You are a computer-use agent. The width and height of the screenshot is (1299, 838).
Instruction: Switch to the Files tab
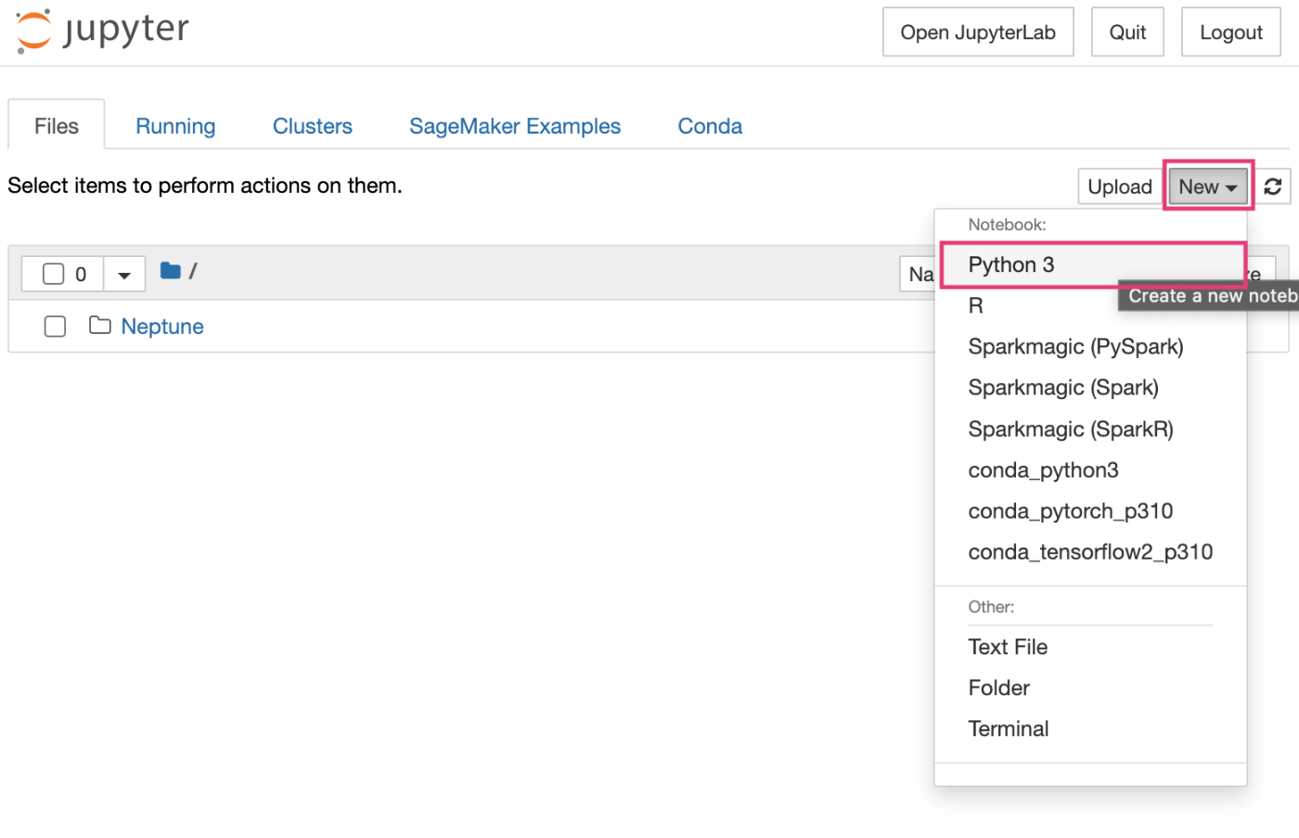click(x=57, y=126)
